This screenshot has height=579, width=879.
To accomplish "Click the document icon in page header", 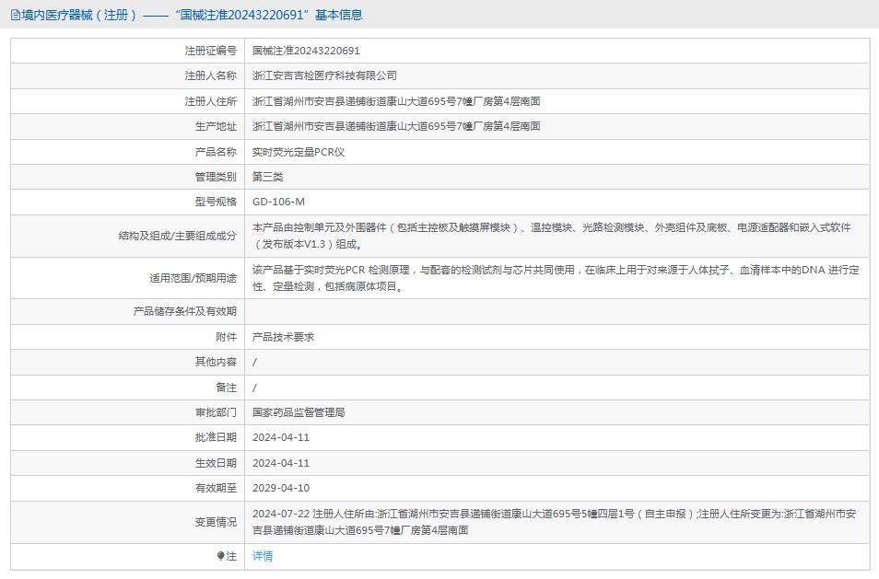I will click(15, 15).
